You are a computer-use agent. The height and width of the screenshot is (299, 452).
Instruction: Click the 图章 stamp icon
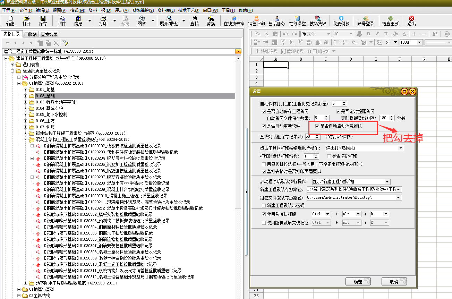pos(142,21)
